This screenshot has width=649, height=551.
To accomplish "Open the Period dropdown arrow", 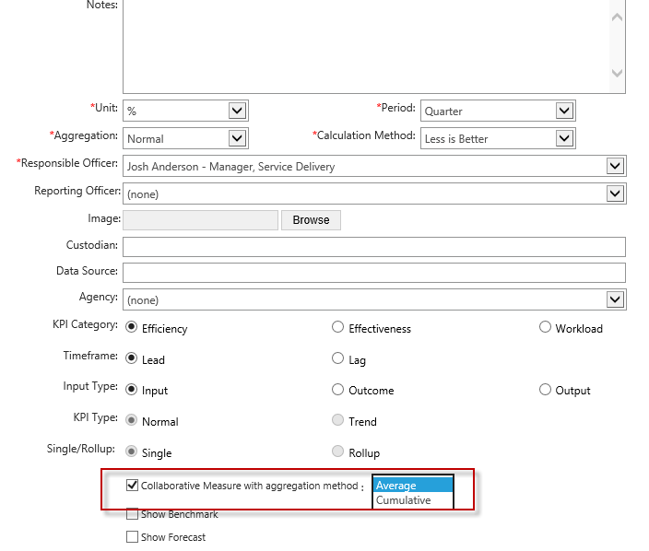I will point(564,111).
